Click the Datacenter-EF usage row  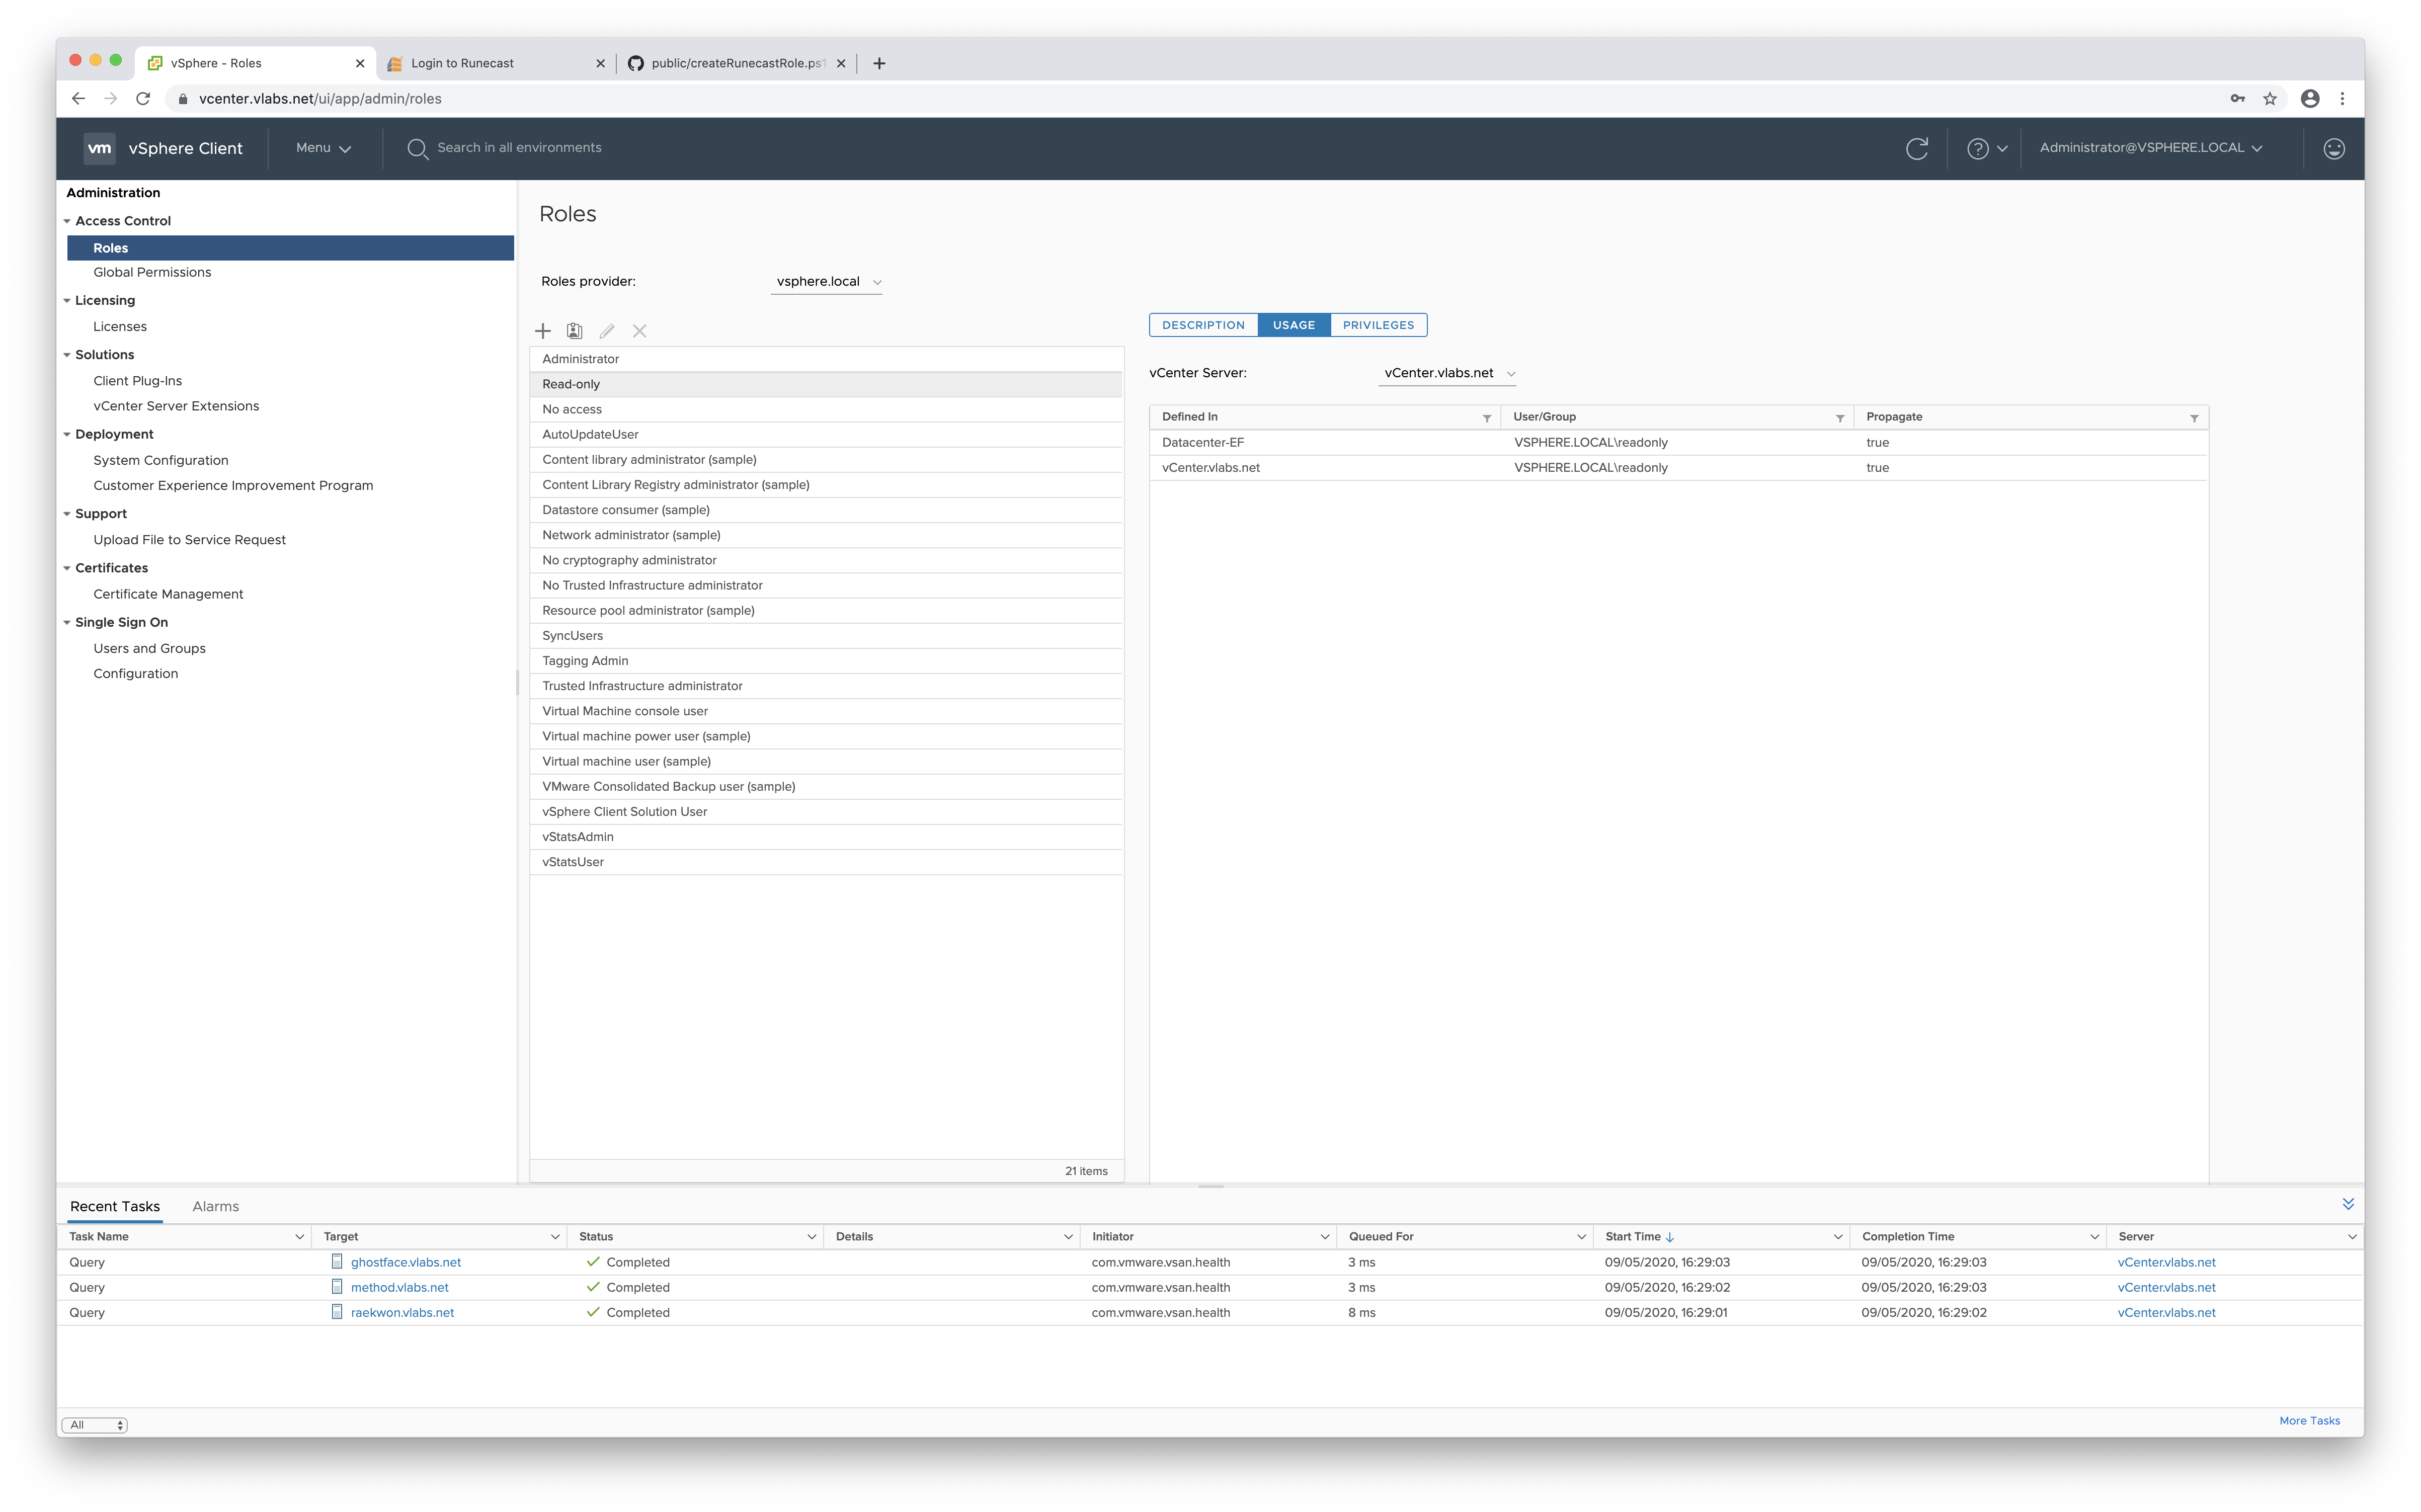[1678, 443]
